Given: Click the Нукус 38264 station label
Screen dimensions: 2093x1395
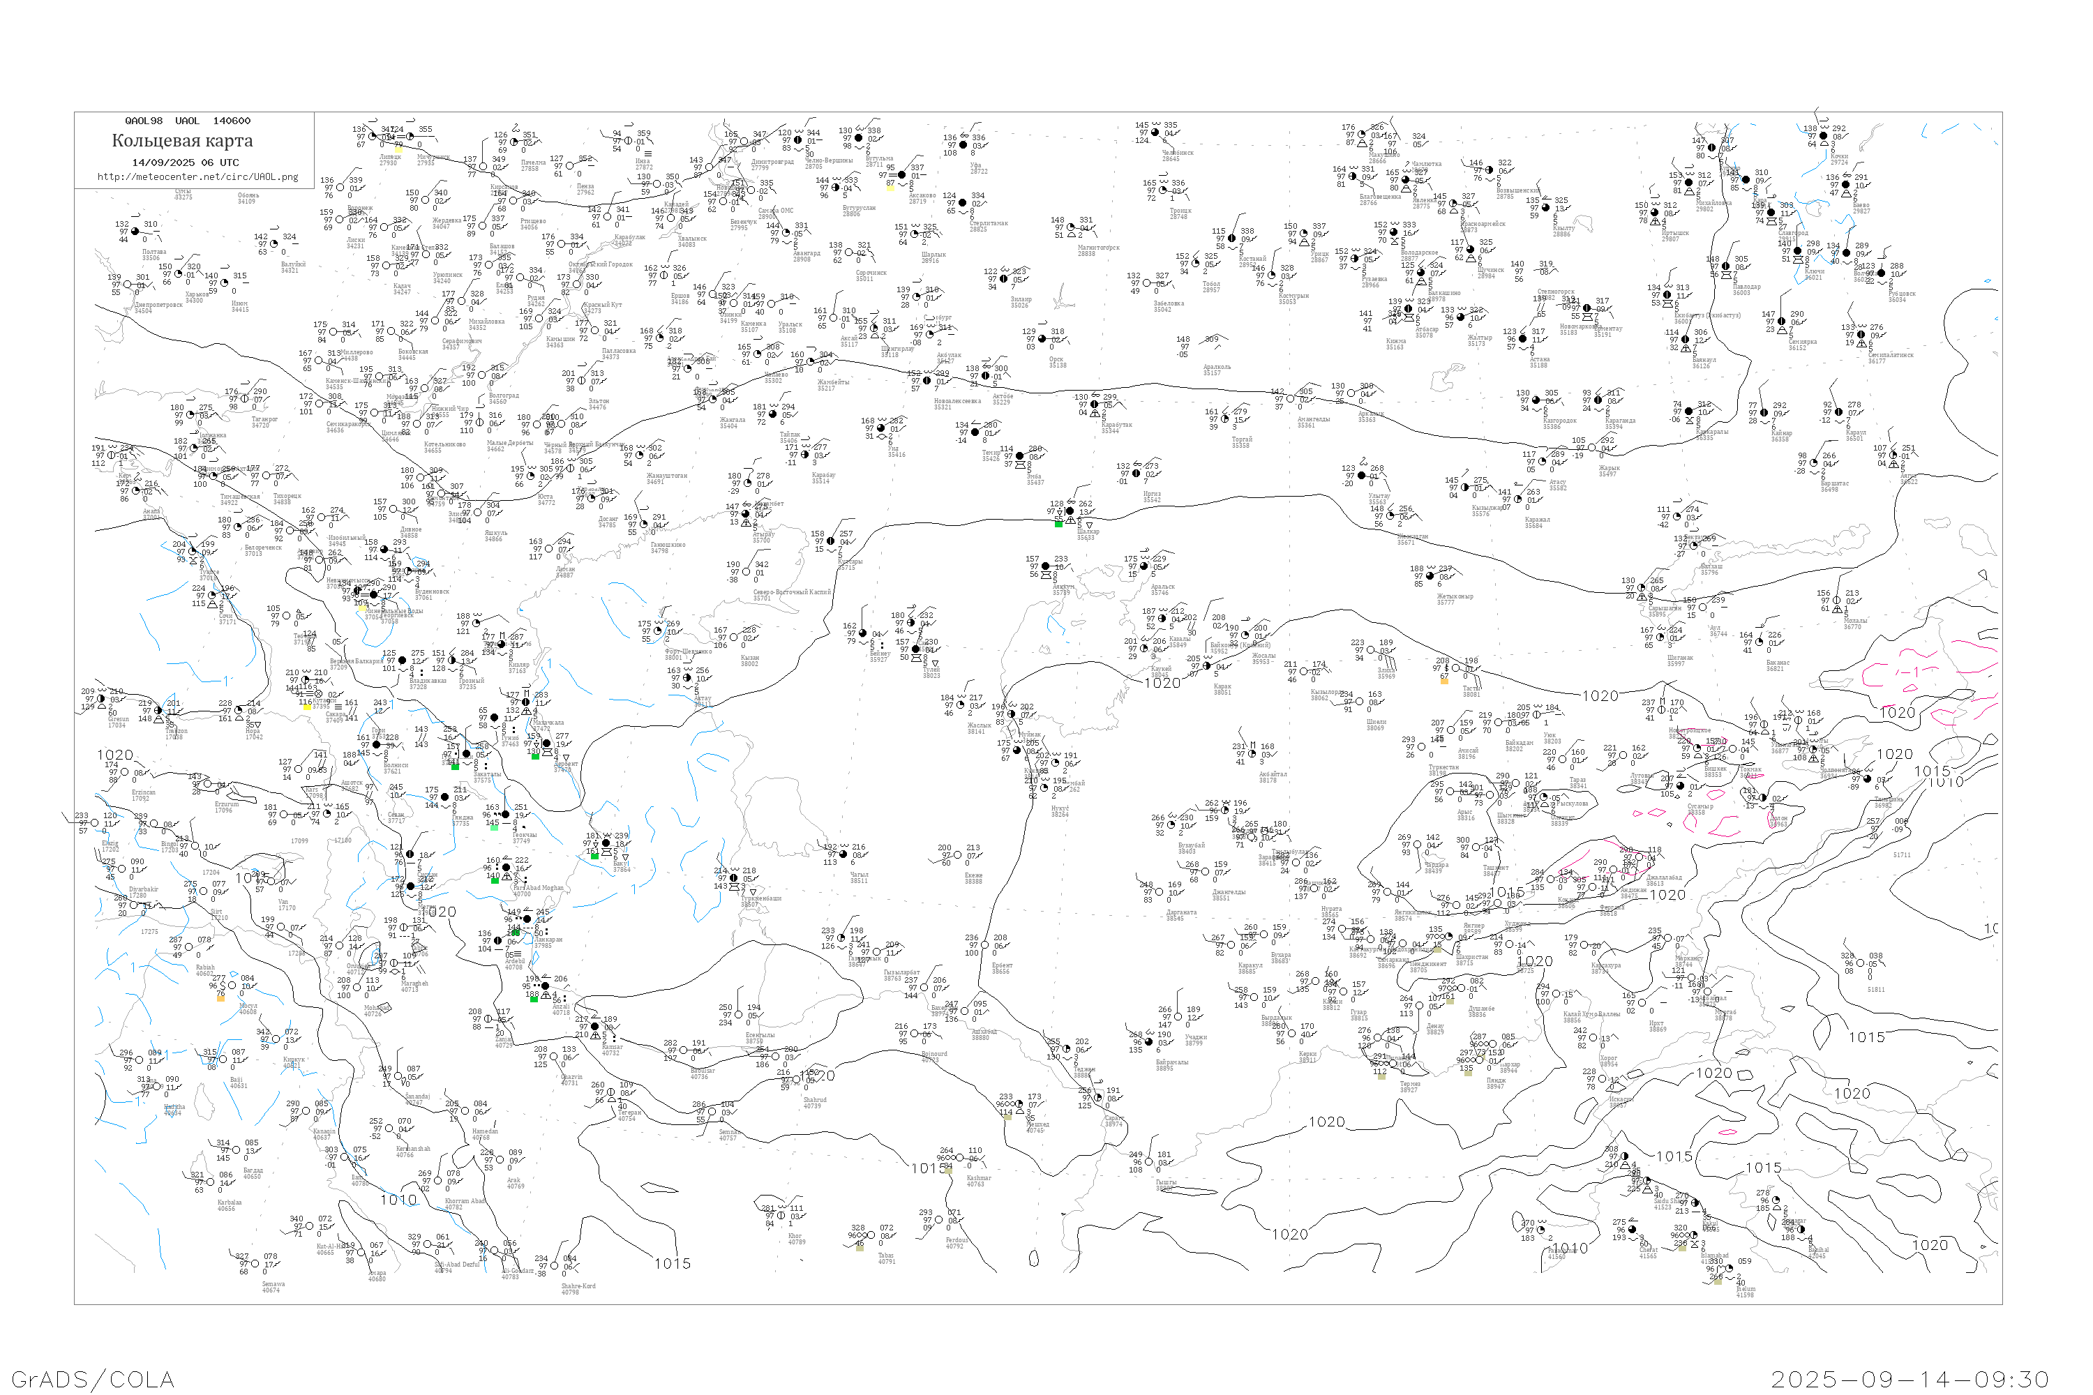Looking at the screenshot, I should [x=1059, y=810].
